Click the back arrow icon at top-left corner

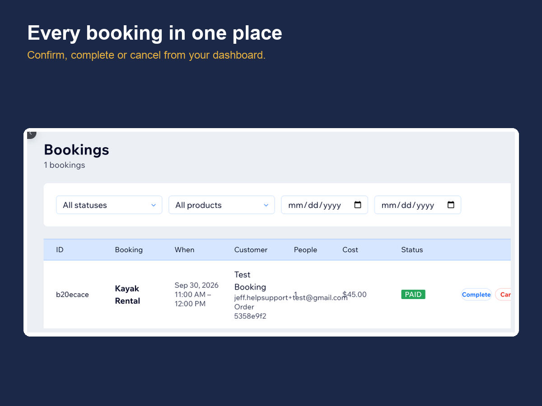pyautogui.click(x=30, y=134)
